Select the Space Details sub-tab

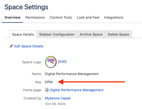pyautogui.click(x=23, y=34)
